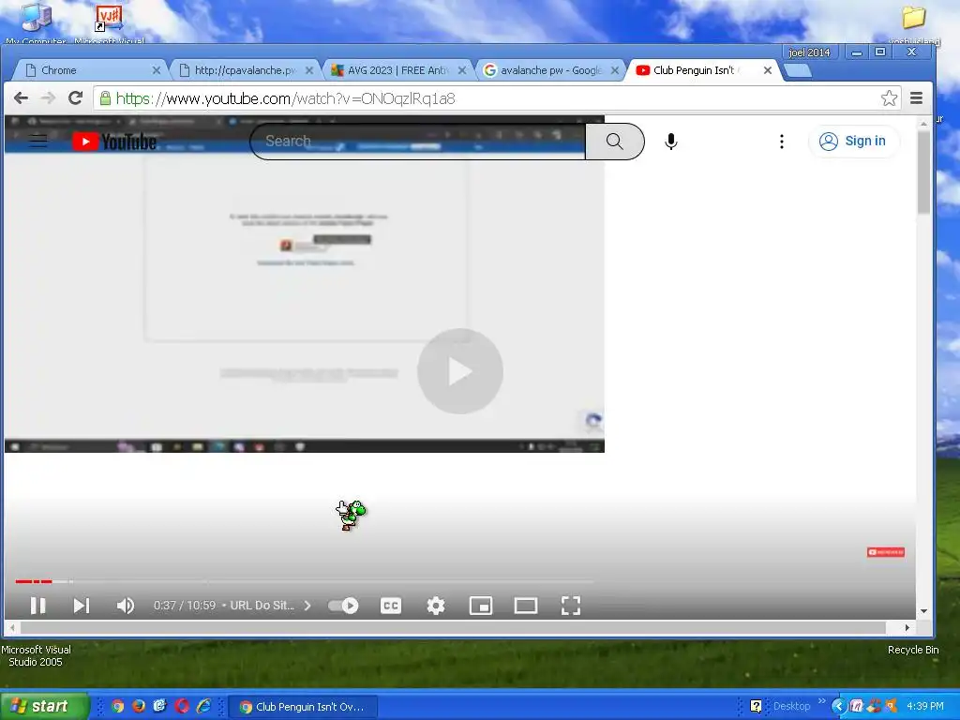The width and height of the screenshot is (960, 720).
Task: Skip to the next video
Action: point(82,606)
